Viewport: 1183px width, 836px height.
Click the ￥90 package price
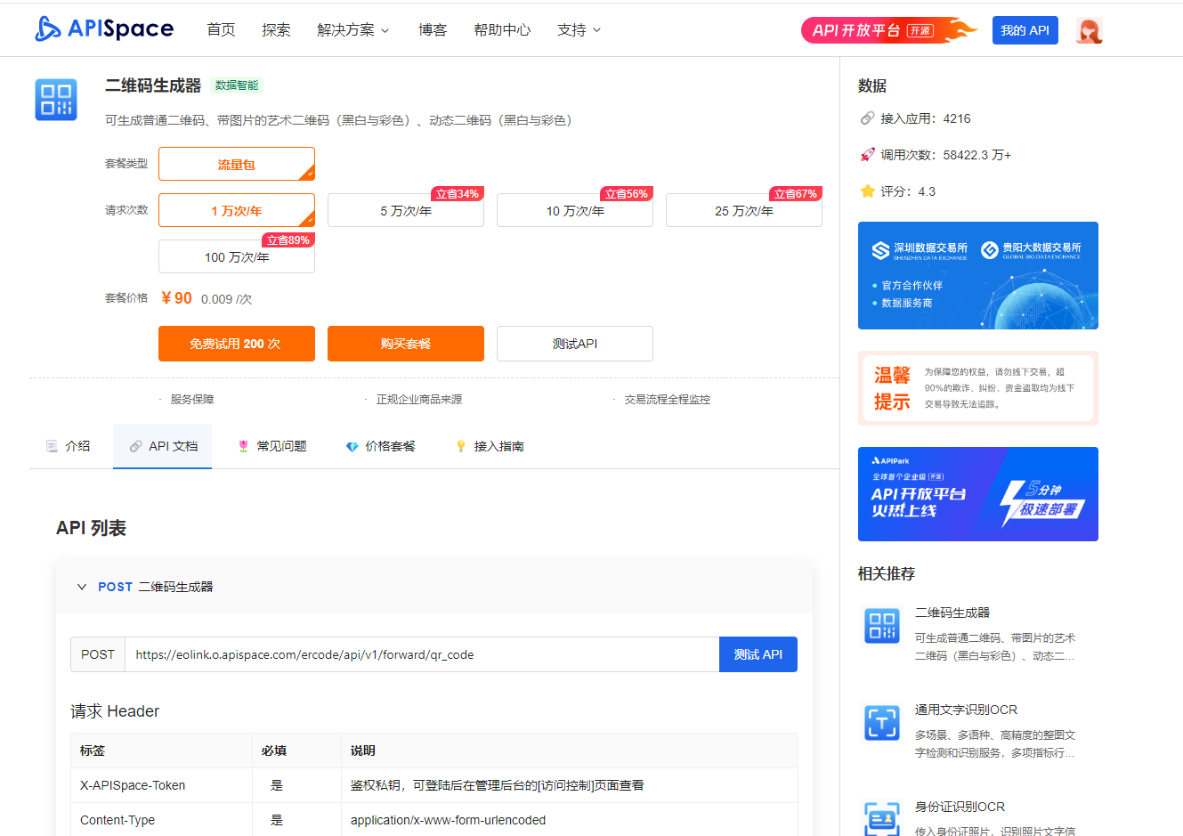click(x=176, y=298)
